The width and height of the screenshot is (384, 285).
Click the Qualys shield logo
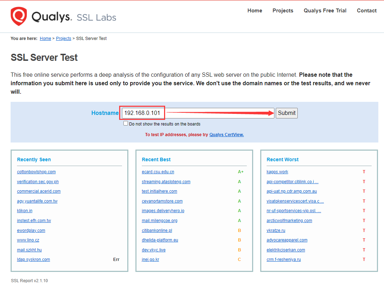click(x=19, y=16)
